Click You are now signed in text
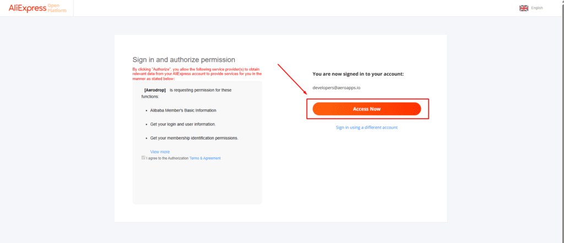Screen dimensions: 564x243 coord(358,74)
